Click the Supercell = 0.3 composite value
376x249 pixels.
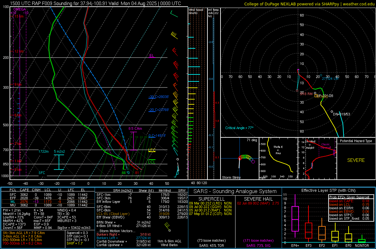point(77,233)
